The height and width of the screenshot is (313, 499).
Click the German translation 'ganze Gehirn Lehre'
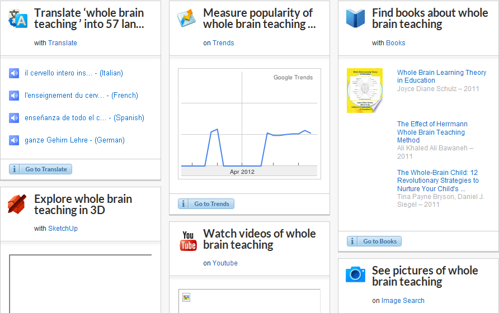tap(75, 140)
